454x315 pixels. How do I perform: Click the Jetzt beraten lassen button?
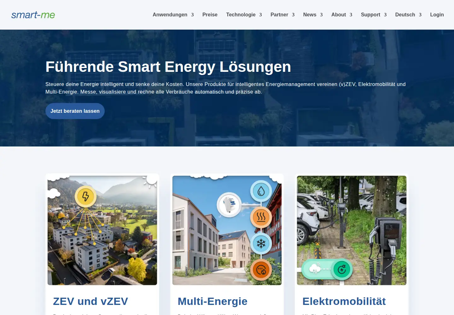click(x=75, y=111)
